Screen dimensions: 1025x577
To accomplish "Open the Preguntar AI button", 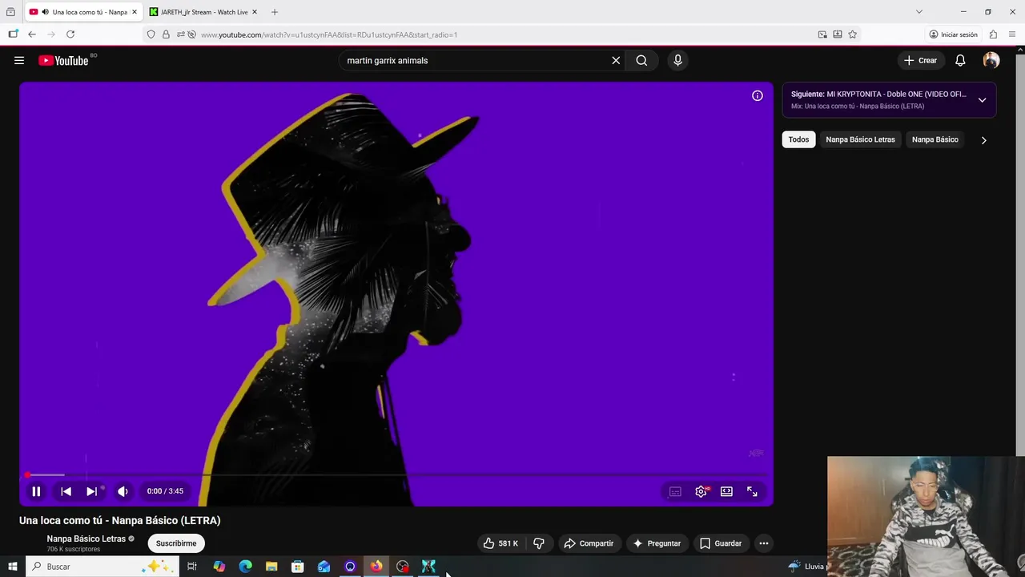I will (657, 543).
